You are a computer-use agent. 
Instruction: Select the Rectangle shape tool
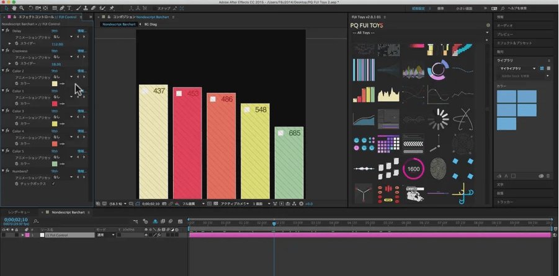[55, 8]
